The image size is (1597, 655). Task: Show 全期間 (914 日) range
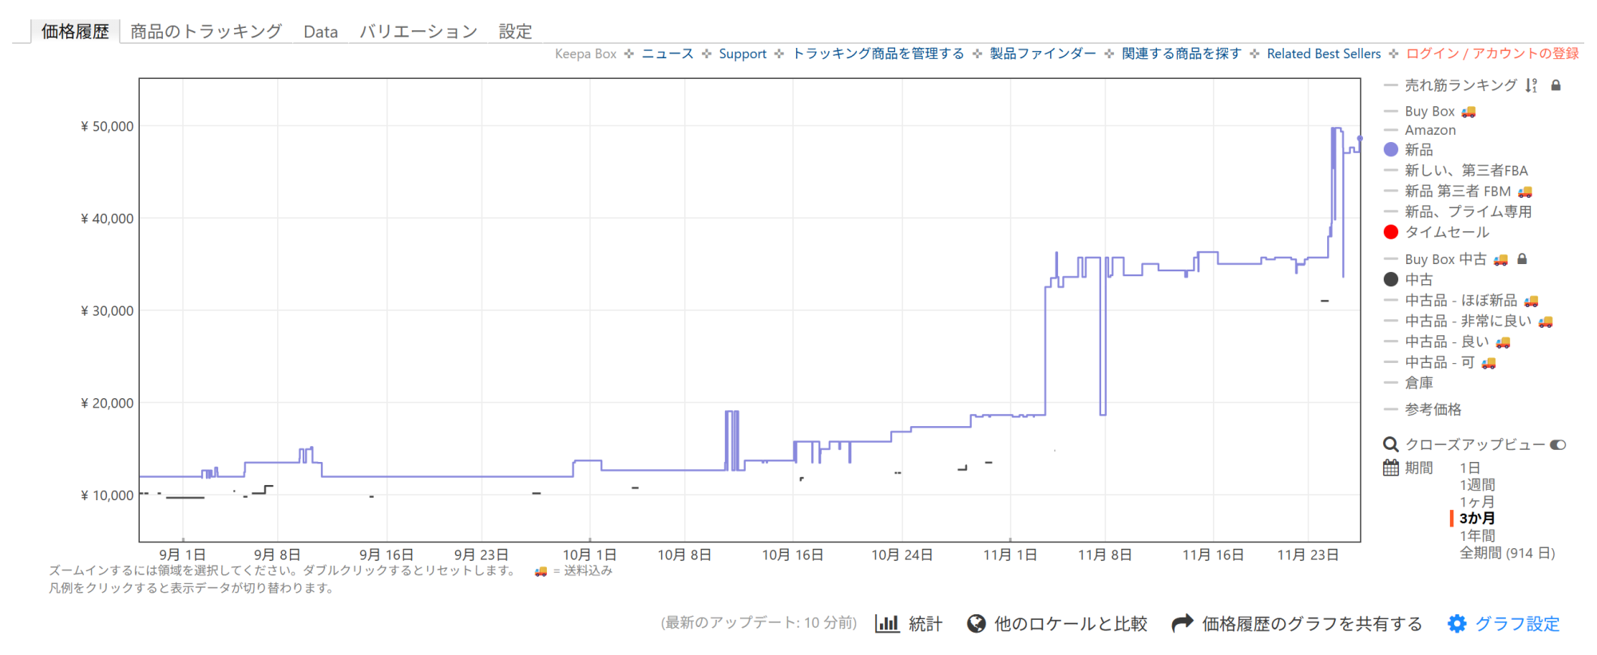pos(1508,553)
